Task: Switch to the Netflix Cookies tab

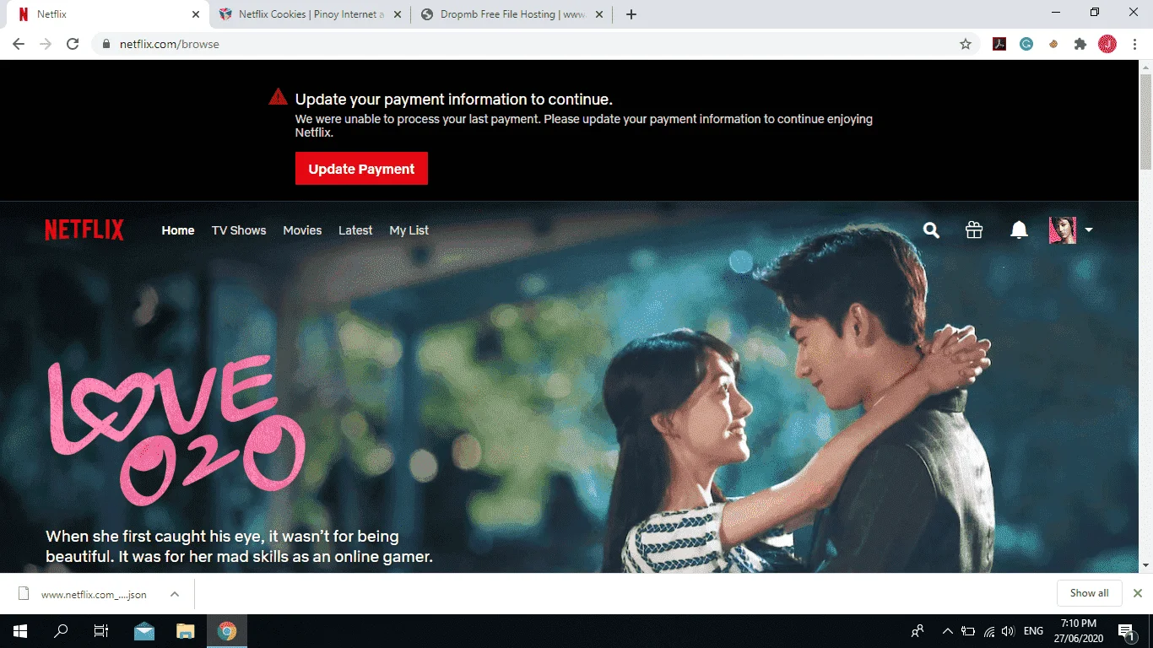Action: [310, 14]
